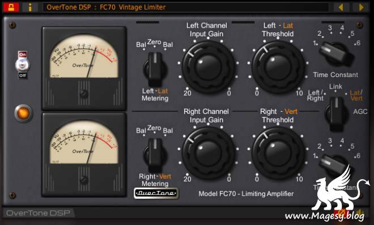Click the red lock icon in the title bar
This screenshot has width=374, height=225.
(x=11, y=7)
